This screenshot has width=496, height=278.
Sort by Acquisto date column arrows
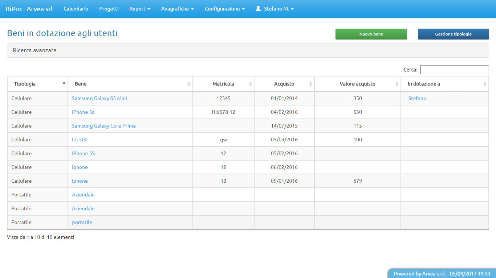[x=310, y=84]
